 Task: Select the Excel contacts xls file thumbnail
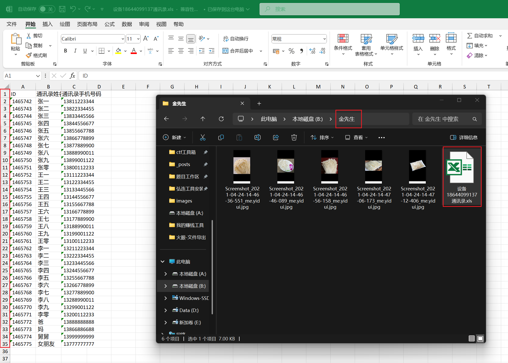coord(462,168)
